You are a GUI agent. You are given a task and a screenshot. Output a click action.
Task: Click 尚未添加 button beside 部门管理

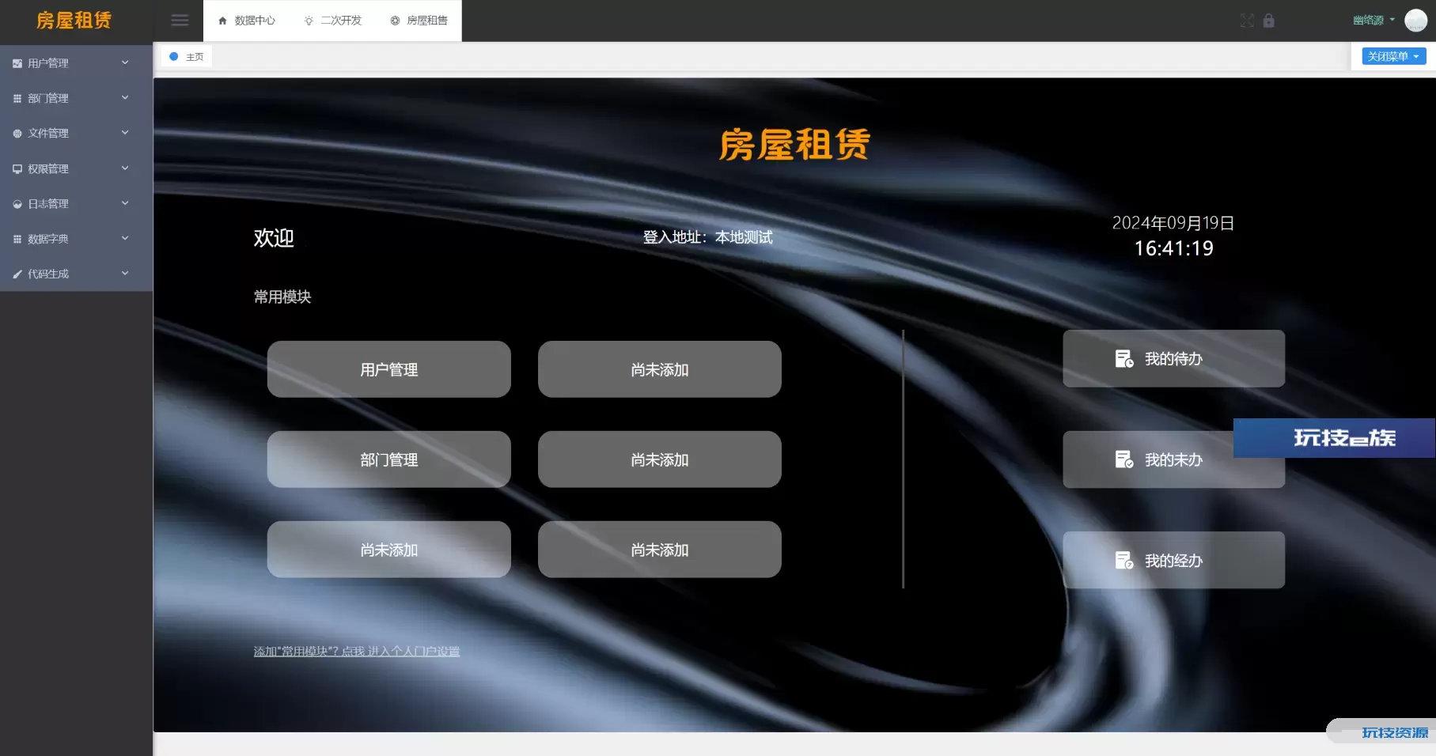(660, 459)
